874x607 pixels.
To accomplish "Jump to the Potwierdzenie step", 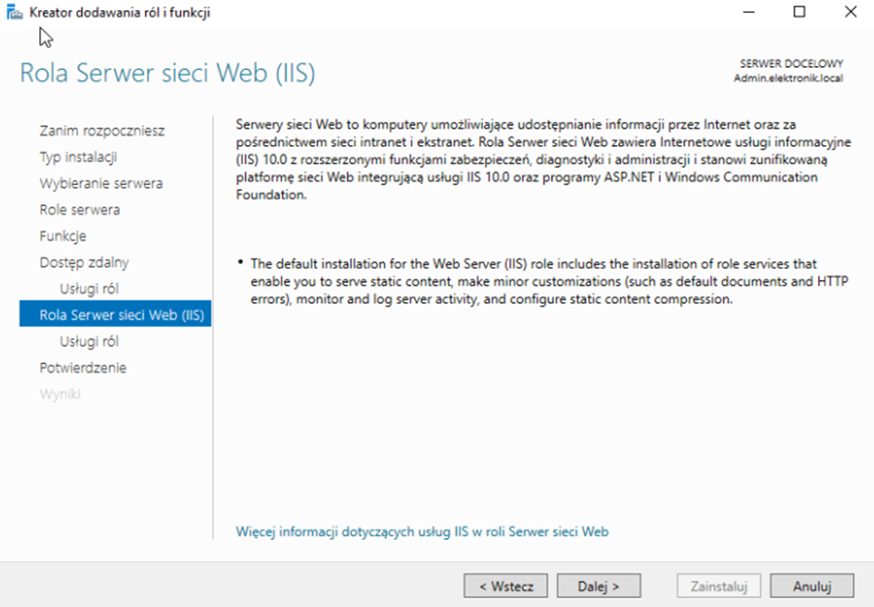I will click(x=83, y=368).
